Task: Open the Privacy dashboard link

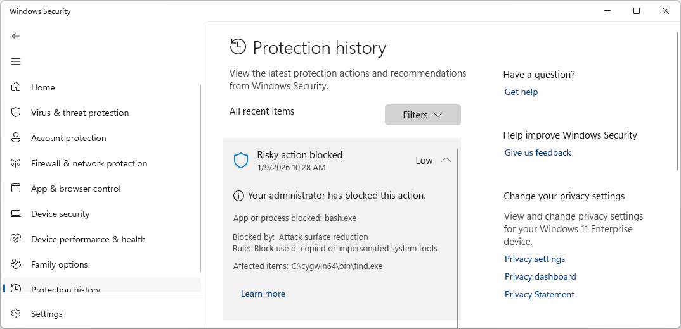Action: click(540, 276)
